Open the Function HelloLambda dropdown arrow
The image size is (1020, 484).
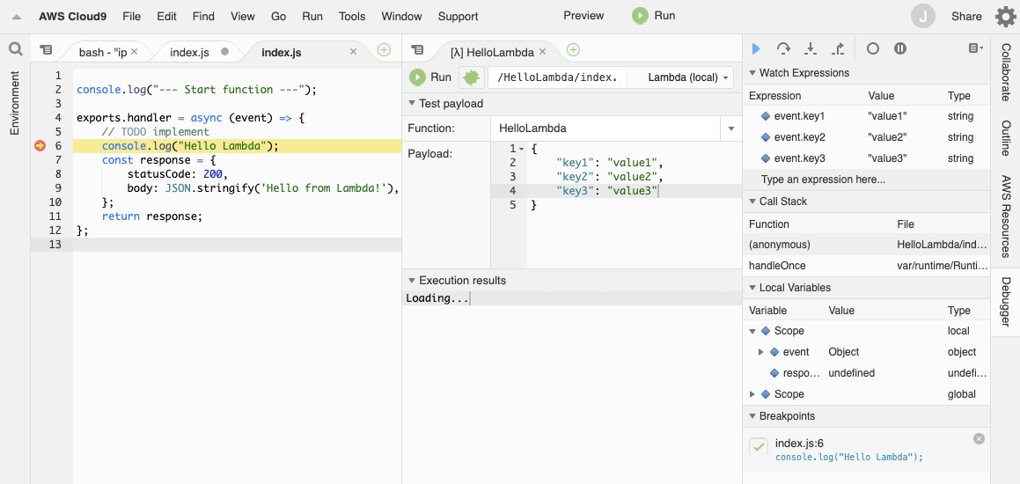730,128
